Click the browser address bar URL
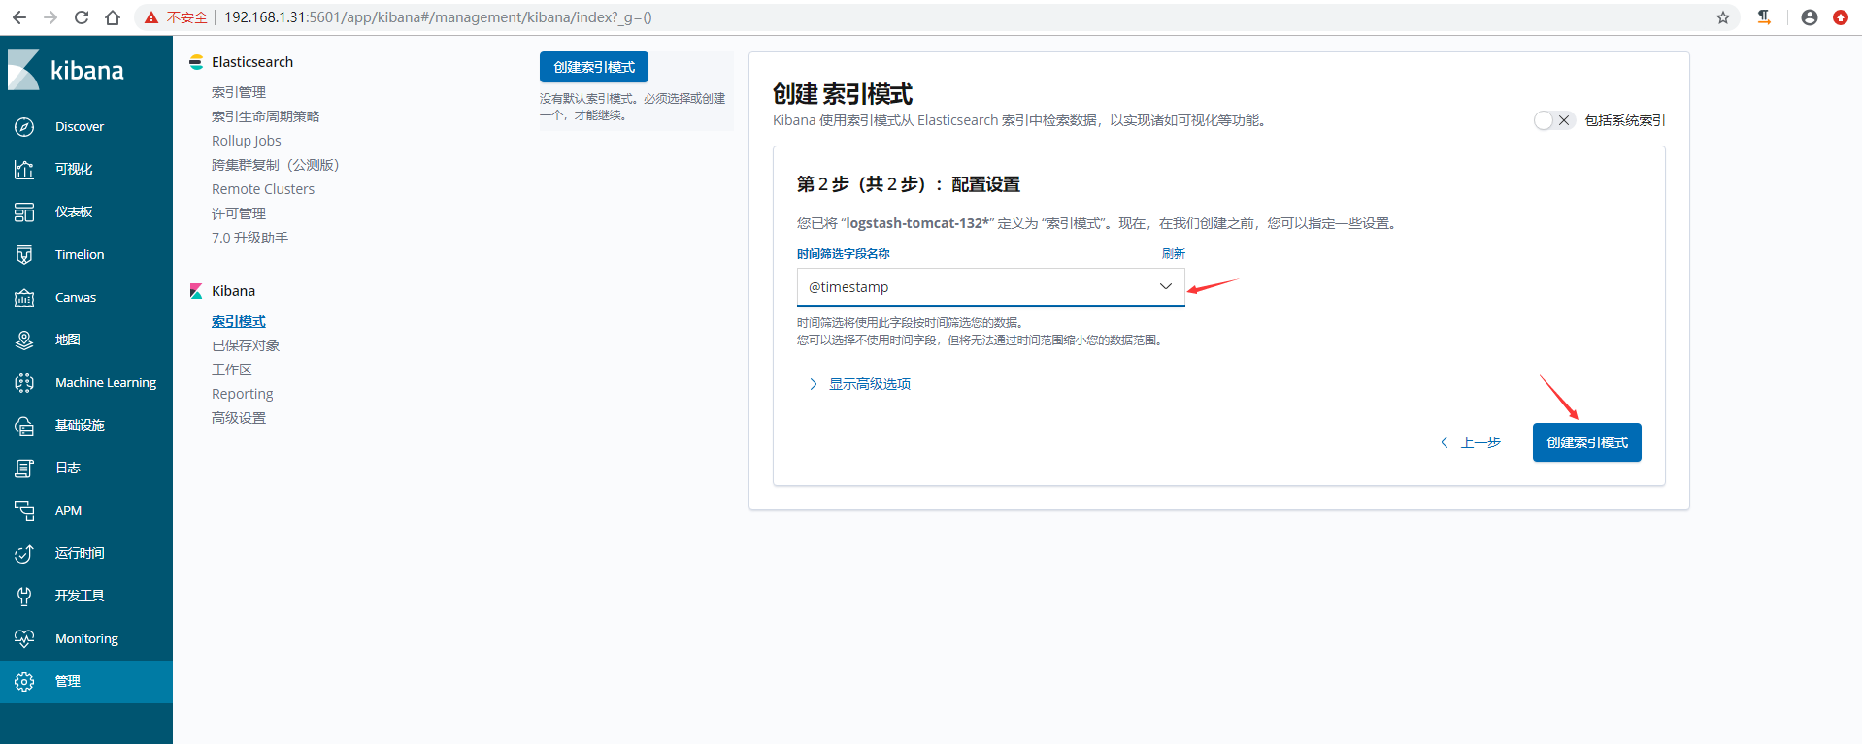The height and width of the screenshot is (744, 1862). point(438,17)
